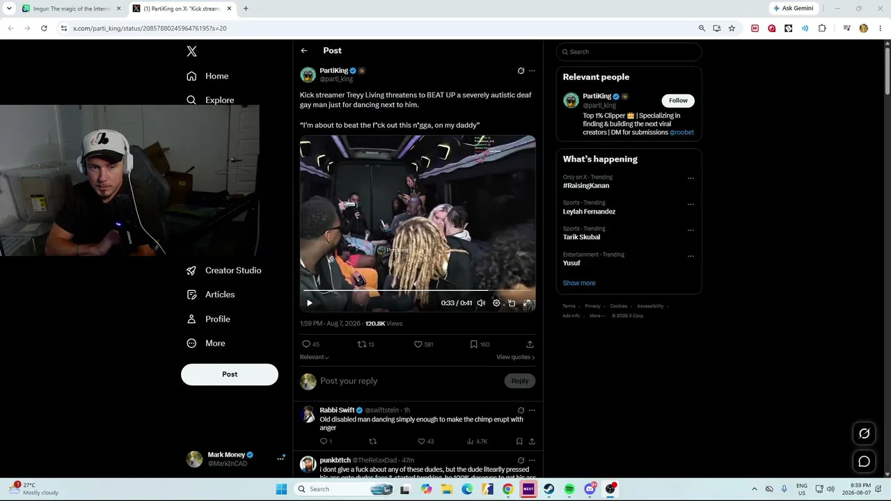Share Rabbi Swift's reply
The width and height of the screenshot is (891, 501).
point(532,442)
